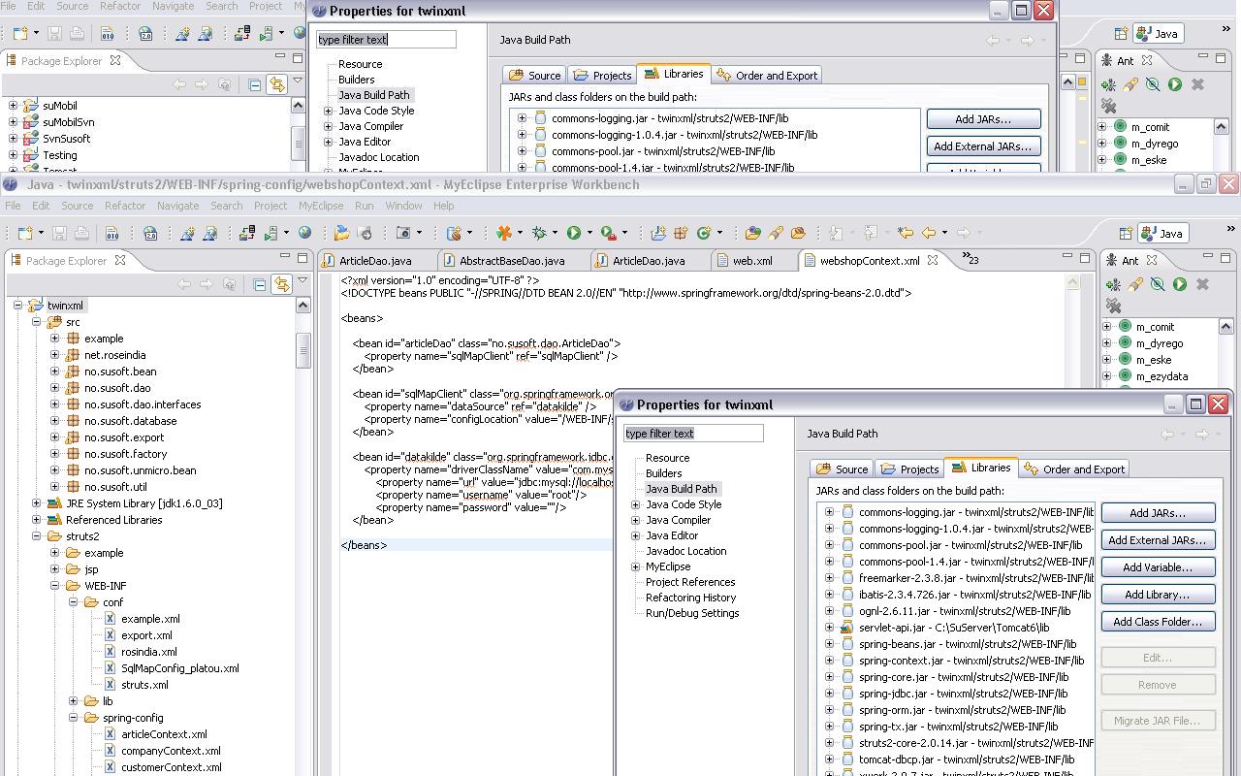Image resolution: width=1241 pixels, height=776 pixels.
Task: Click the lower Package Explorer scrollbar thumb
Action: (302, 350)
